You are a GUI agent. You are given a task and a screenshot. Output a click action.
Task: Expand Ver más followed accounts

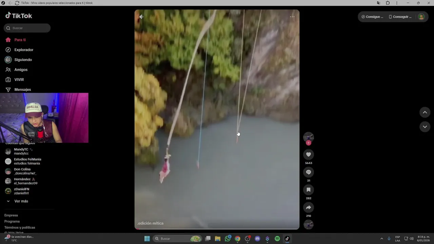18,201
